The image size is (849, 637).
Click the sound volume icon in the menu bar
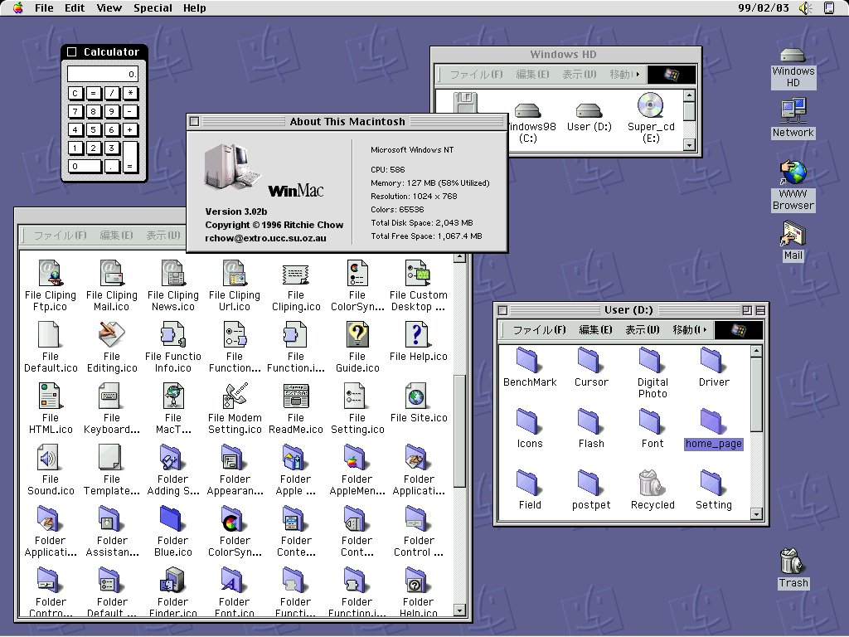[x=804, y=8]
